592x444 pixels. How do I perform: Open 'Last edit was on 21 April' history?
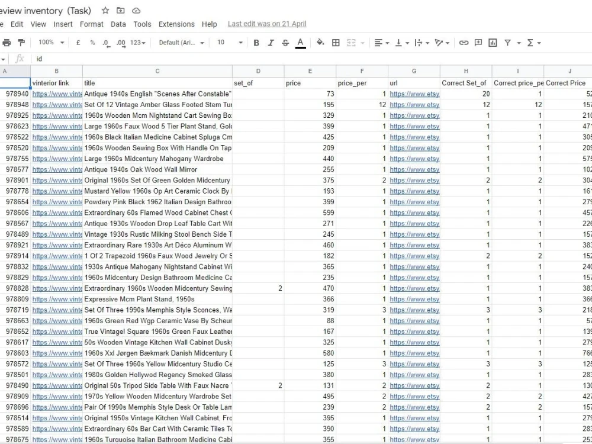pos(267,24)
